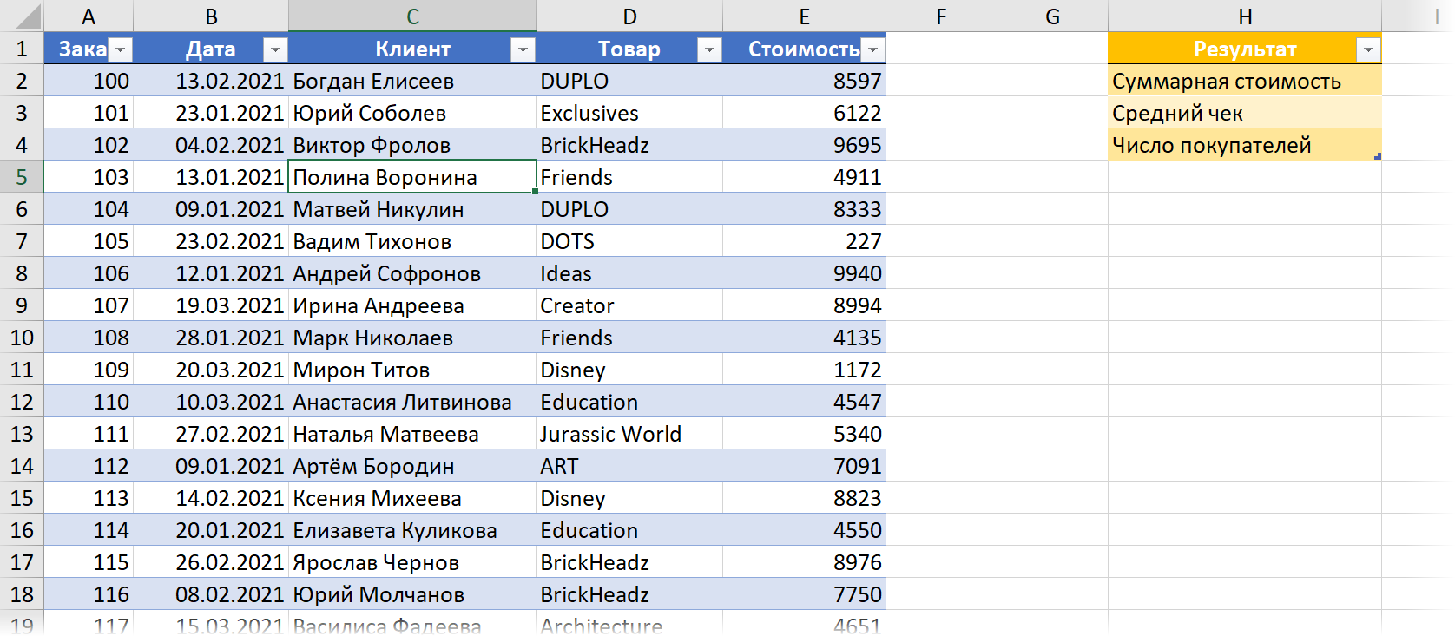Click the Результат header cell
This screenshot has height=636, width=1455.
(1245, 49)
